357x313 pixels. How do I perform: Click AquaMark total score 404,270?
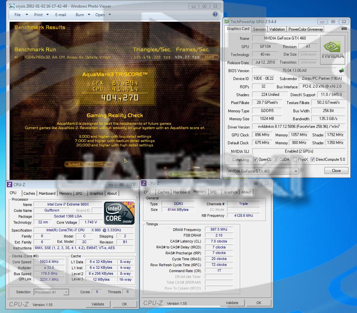[x=120, y=98]
